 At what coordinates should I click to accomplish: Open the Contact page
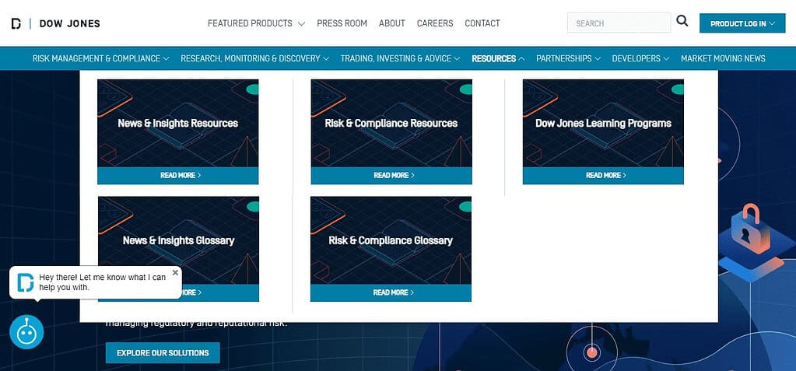tap(482, 23)
